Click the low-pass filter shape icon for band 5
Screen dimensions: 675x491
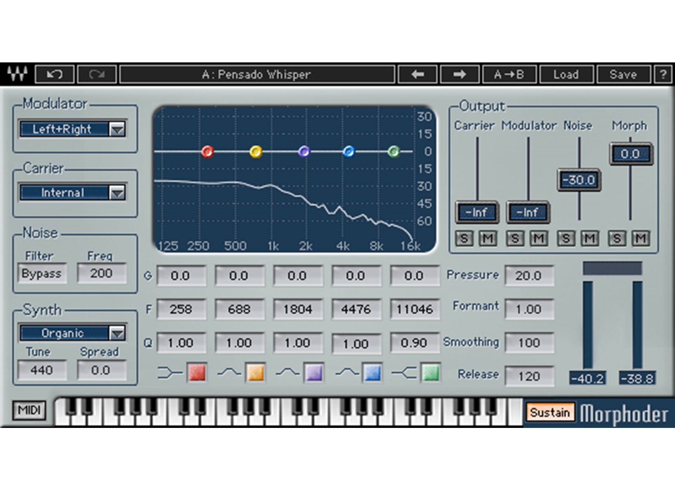[x=404, y=373]
